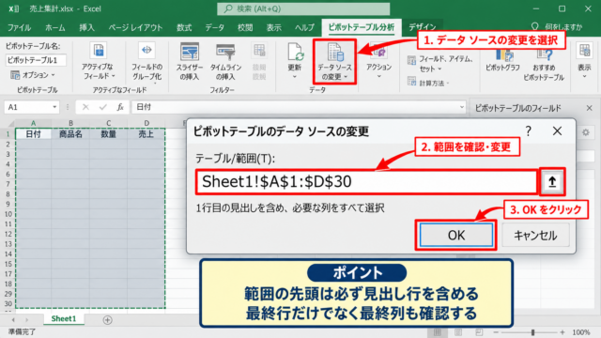The image size is (601, 338).
Task: Click the 更新 refresh icon
Action: pyautogui.click(x=295, y=52)
